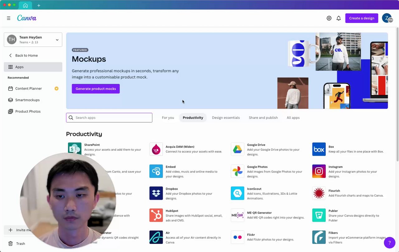Click the Flourish app icon
Screen dimensions: 399x252
point(319,193)
